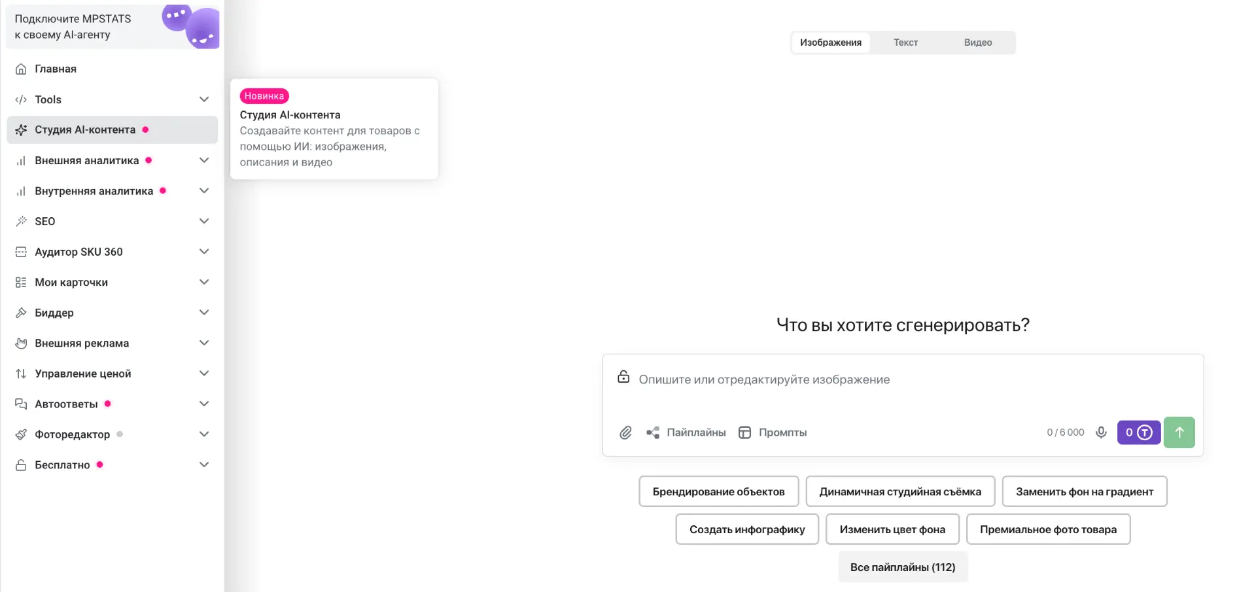1256x592 pixels.
Task: Expand the Мои карточки chevron
Action: tap(204, 282)
